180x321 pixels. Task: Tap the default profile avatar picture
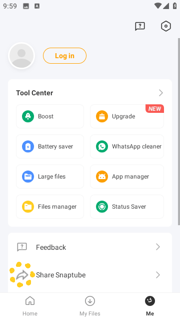click(x=21, y=56)
